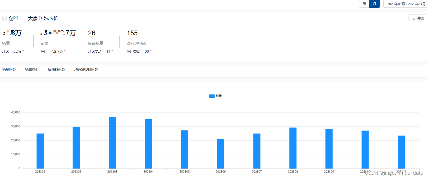The width and height of the screenshot is (427, 178).
Task: Click the 202304 bar in chart
Action: pos(148,144)
